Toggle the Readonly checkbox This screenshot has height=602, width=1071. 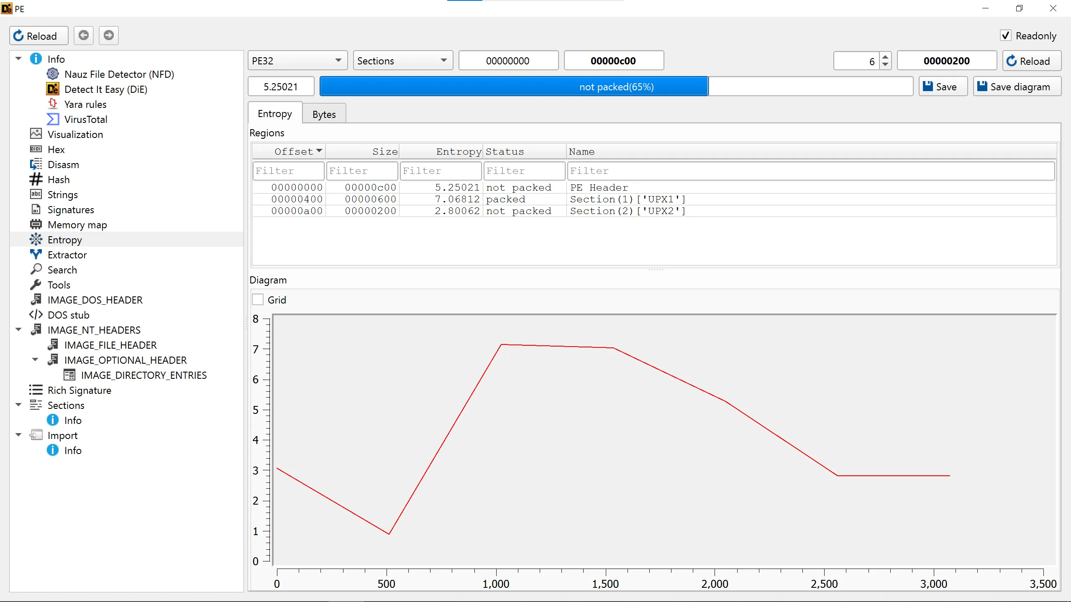1006,36
